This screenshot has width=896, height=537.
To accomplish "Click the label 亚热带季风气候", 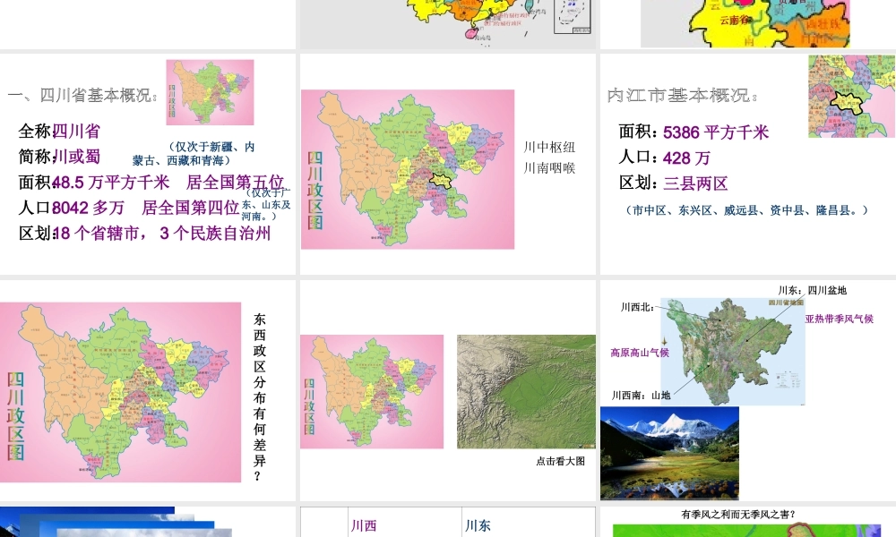I will tap(840, 319).
